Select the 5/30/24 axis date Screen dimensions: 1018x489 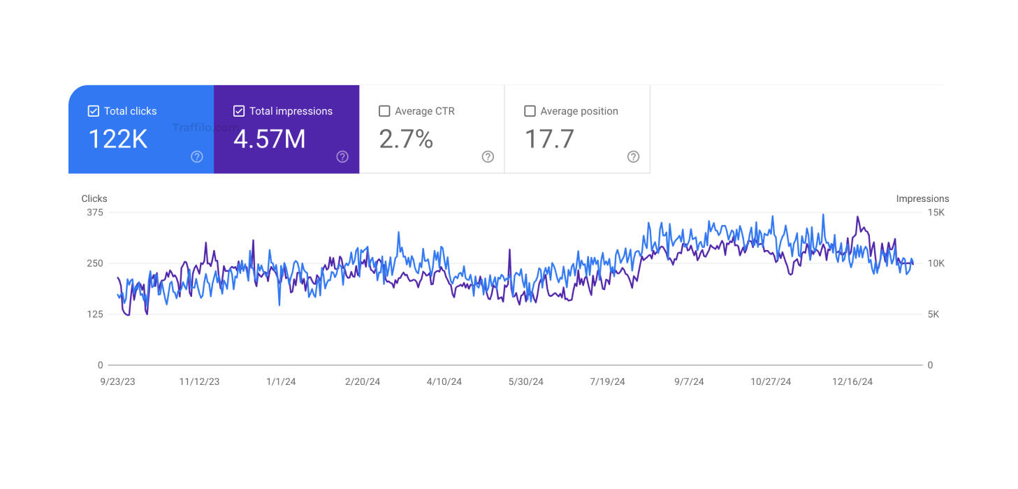tap(526, 381)
